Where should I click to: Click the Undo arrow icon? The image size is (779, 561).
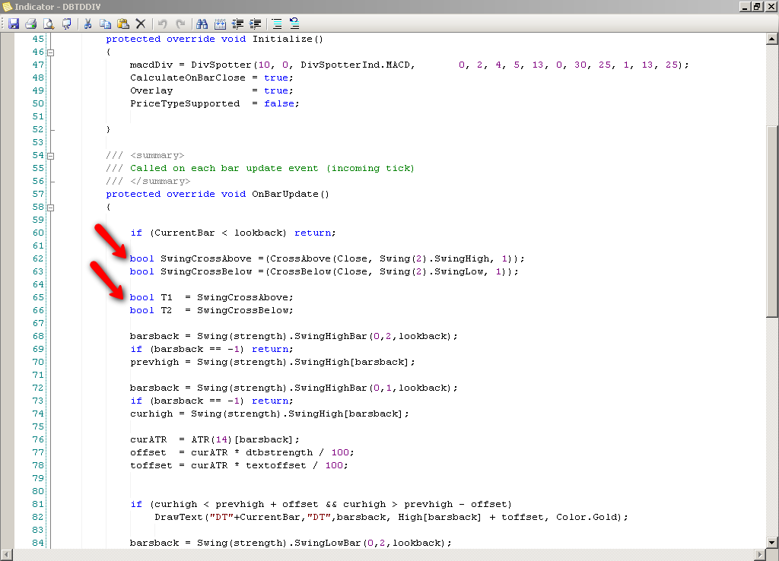click(x=163, y=24)
